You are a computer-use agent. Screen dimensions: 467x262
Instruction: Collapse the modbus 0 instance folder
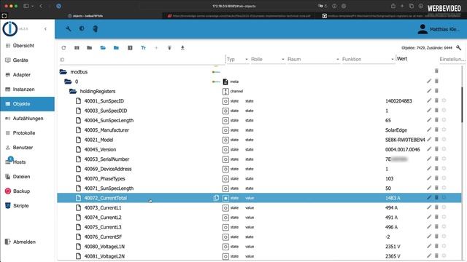coord(68,82)
